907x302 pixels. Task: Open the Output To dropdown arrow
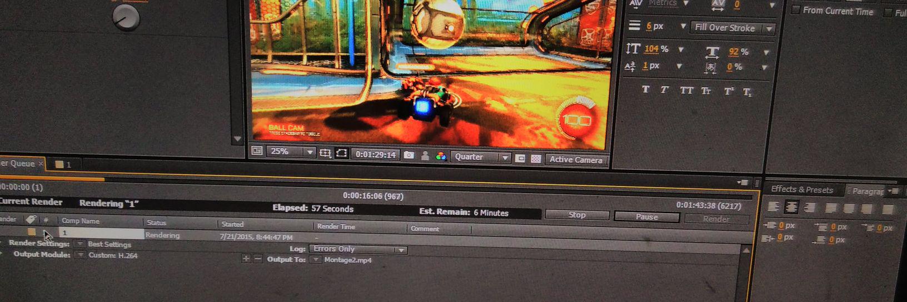pyautogui.click(x=316, y=259)
